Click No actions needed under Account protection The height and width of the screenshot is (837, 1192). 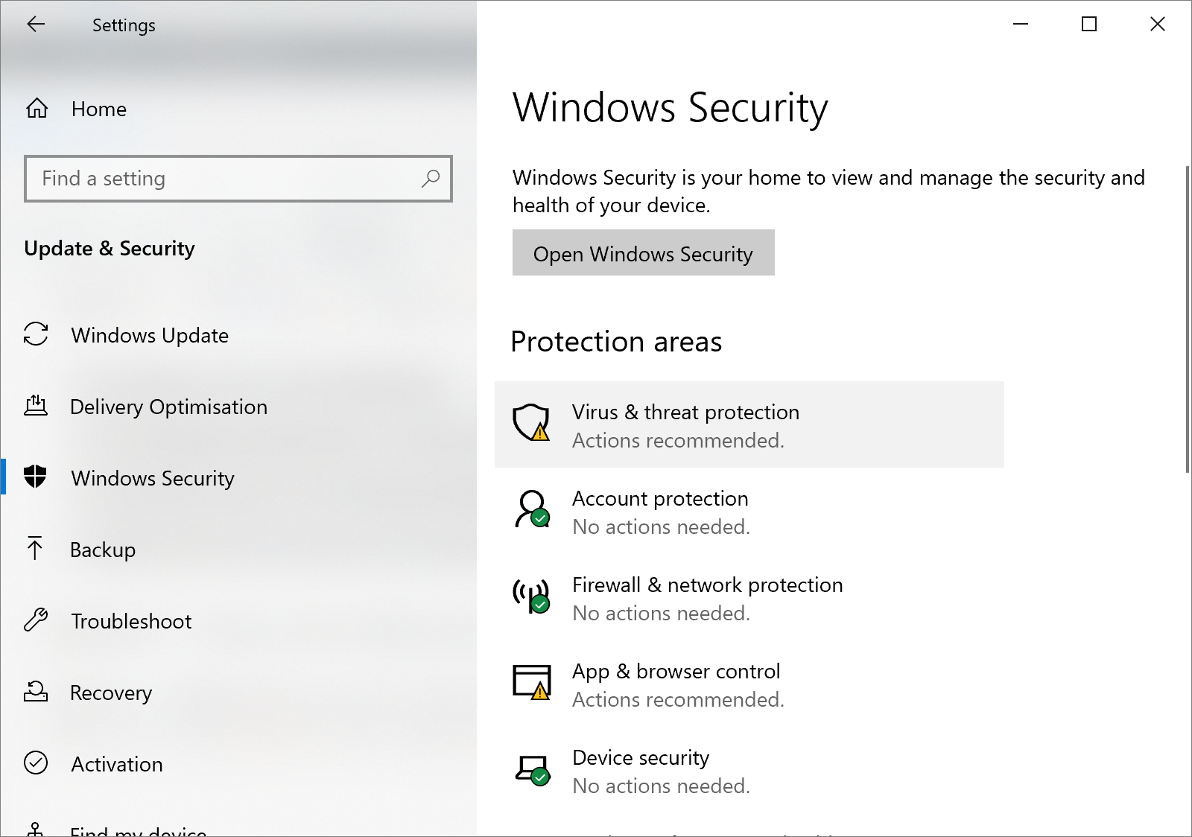click(x=661, y=526)
